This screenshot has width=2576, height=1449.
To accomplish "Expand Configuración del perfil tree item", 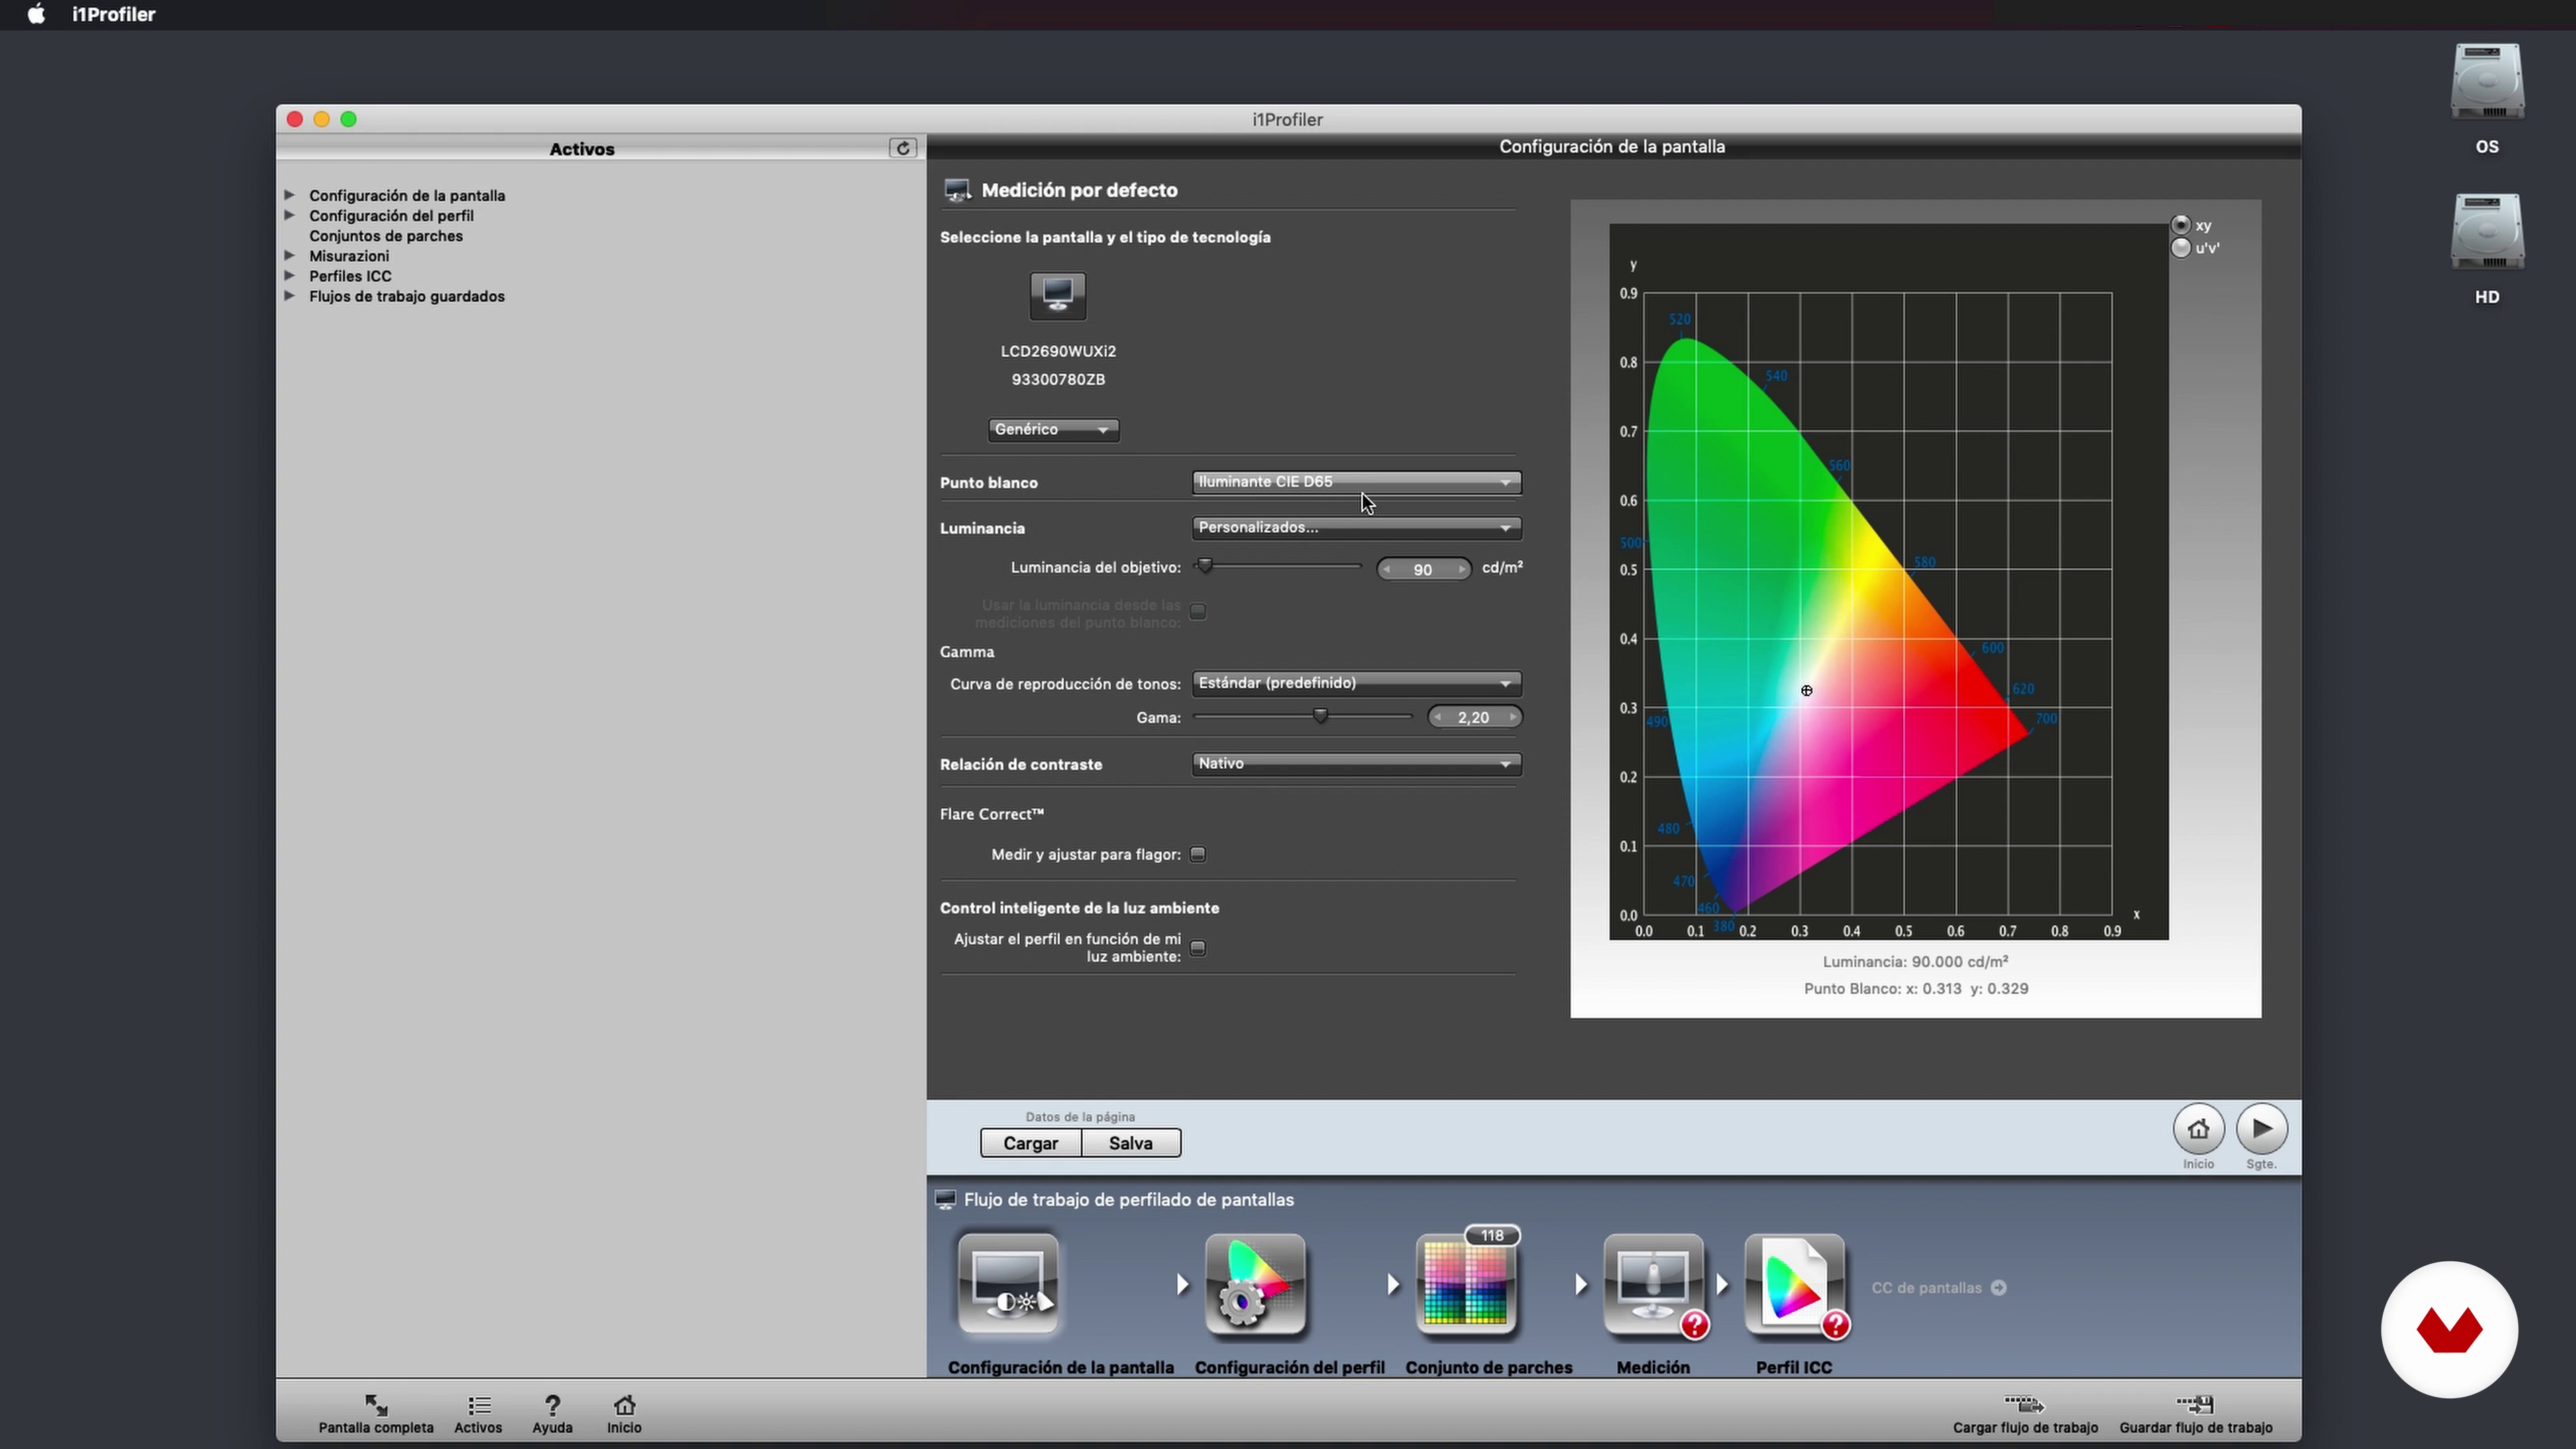I will [289, 215].
